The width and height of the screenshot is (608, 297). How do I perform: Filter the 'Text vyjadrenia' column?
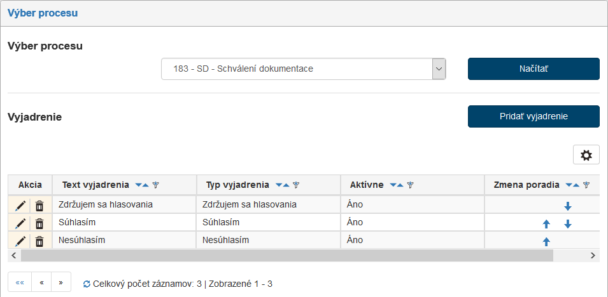click(156, 185)
